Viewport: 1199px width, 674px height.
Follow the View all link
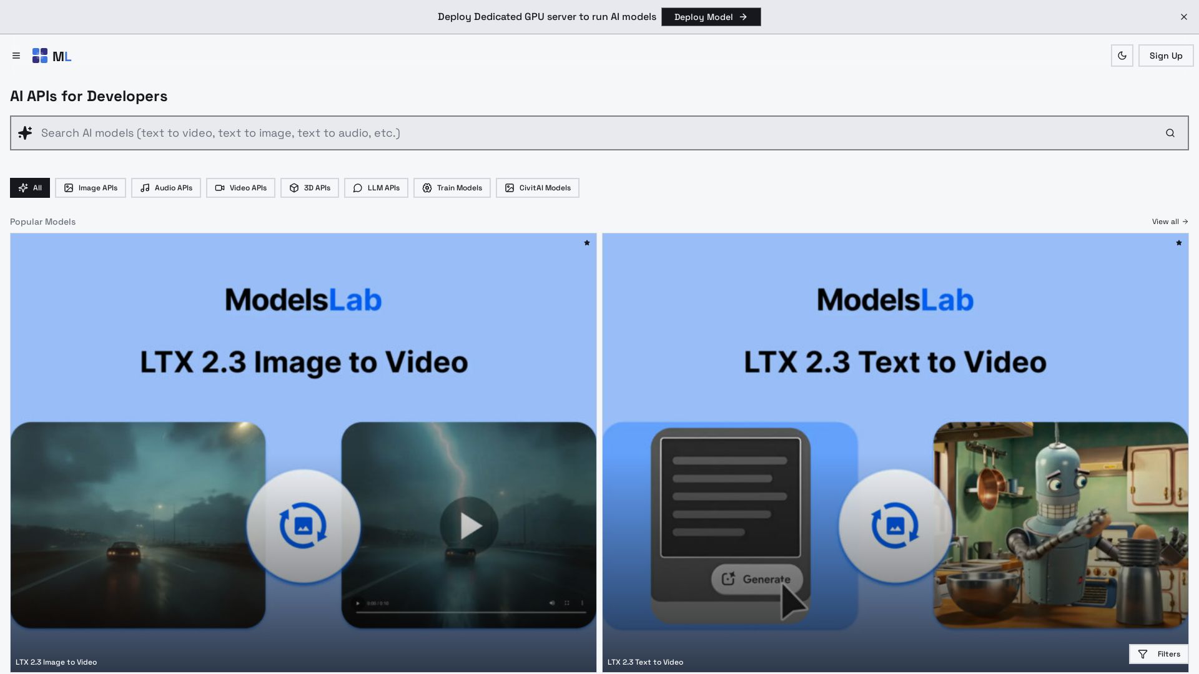(x=1170, y=222)
